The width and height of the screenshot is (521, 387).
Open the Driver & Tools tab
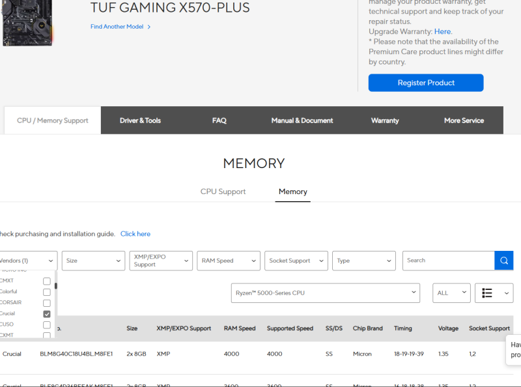click(140, 121)
